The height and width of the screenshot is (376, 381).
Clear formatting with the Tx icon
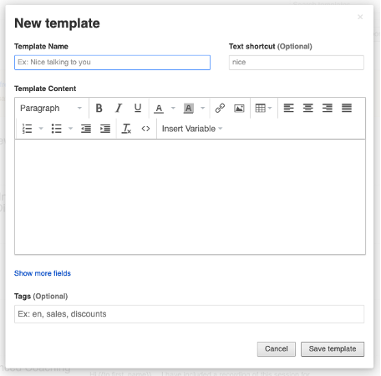click(x=126, y=129)
